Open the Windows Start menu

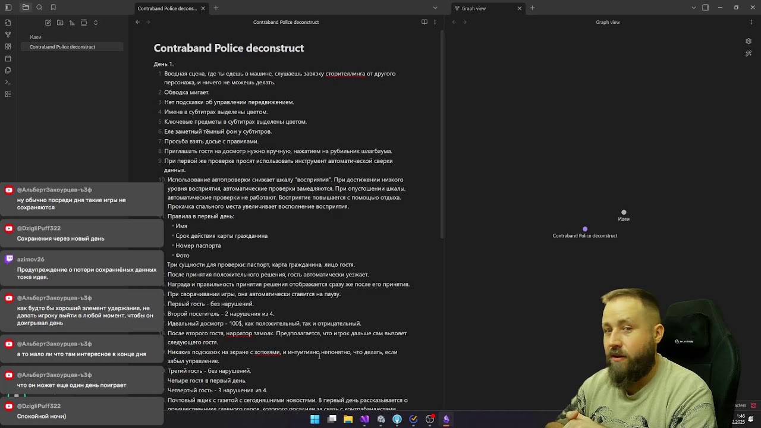tap(315, 419)
